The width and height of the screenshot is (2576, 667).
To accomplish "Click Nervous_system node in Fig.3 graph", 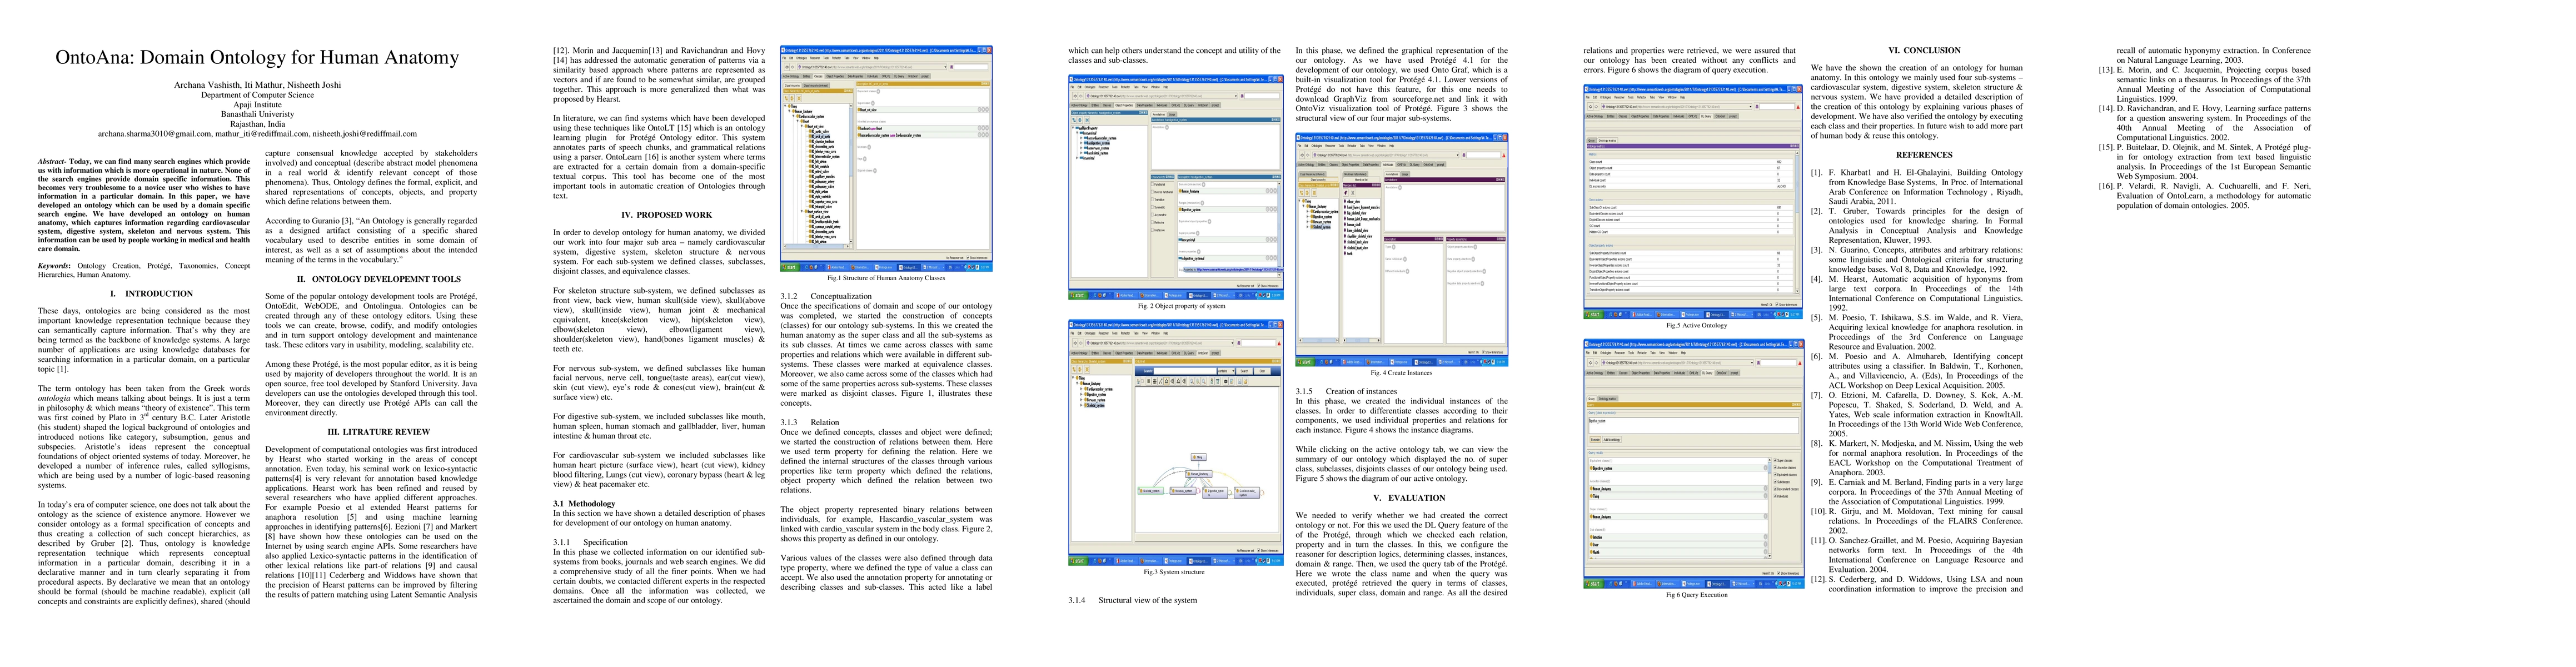I will pos(1183,491).
